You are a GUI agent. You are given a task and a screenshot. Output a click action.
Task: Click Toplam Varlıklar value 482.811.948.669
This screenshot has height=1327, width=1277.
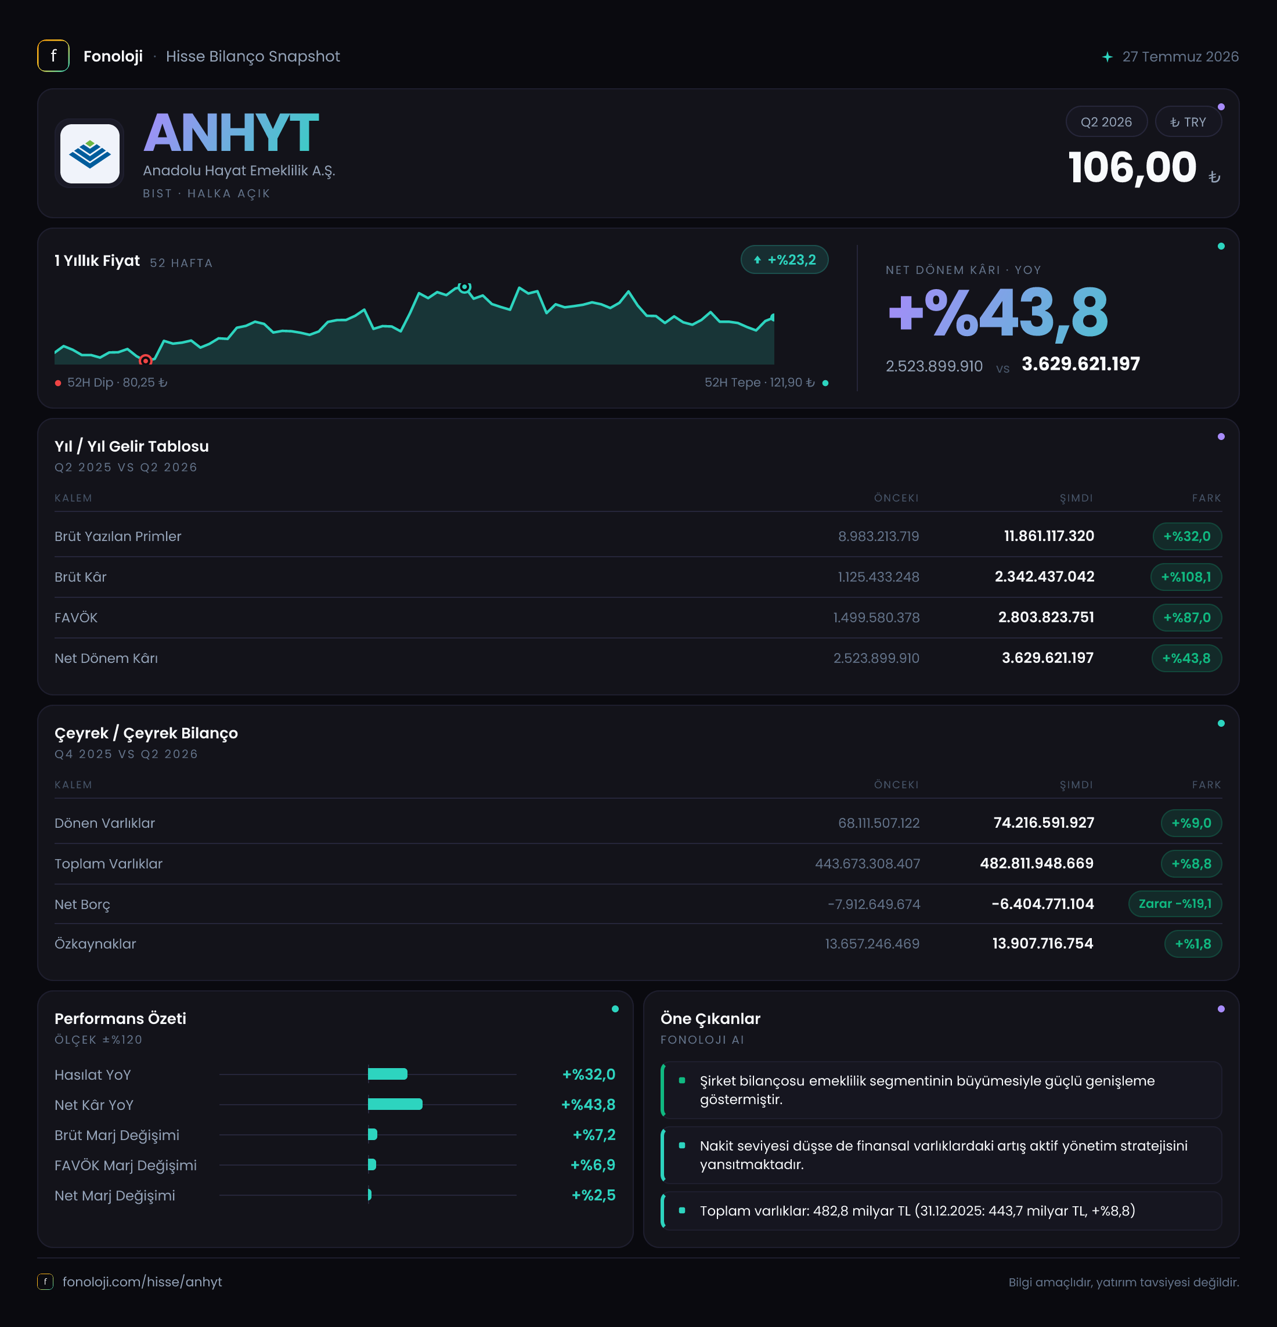click(1037, 864)
